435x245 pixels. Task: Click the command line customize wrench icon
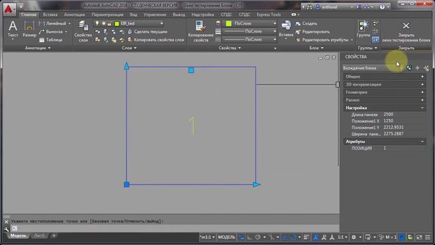coord(6,229)
